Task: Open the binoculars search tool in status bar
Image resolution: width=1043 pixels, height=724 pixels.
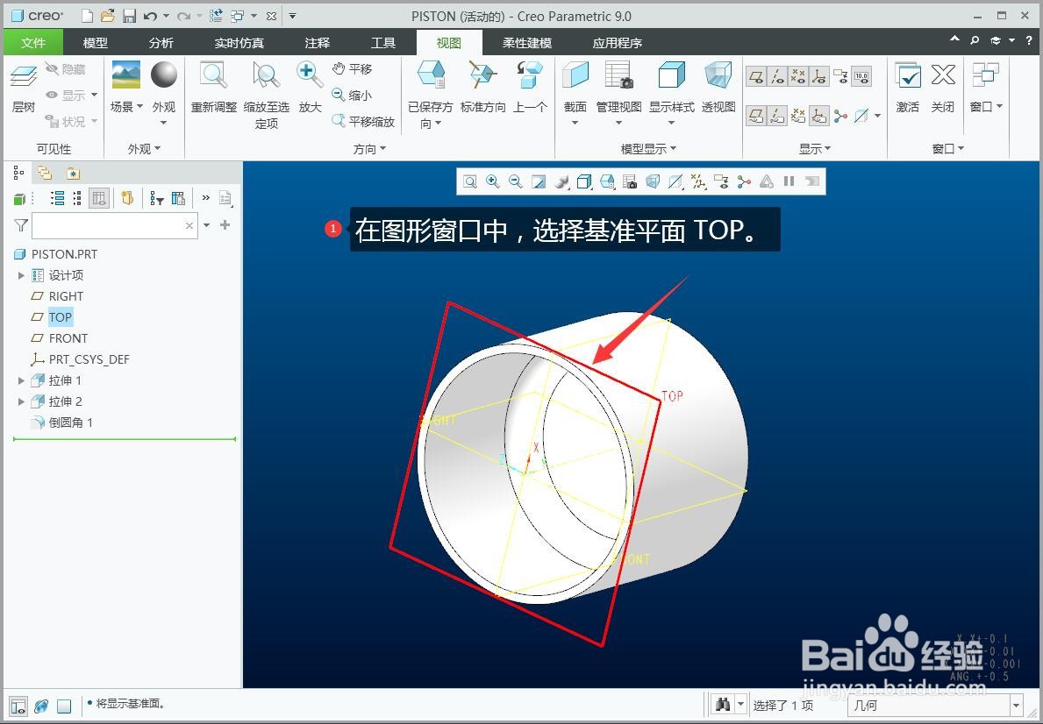Action: coord(723,704)
